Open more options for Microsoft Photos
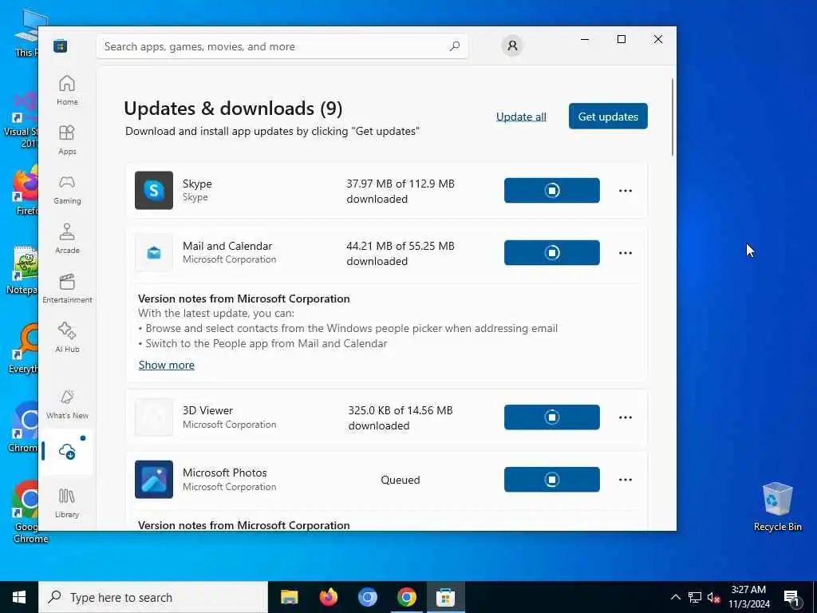 click(x=626, y=480)
